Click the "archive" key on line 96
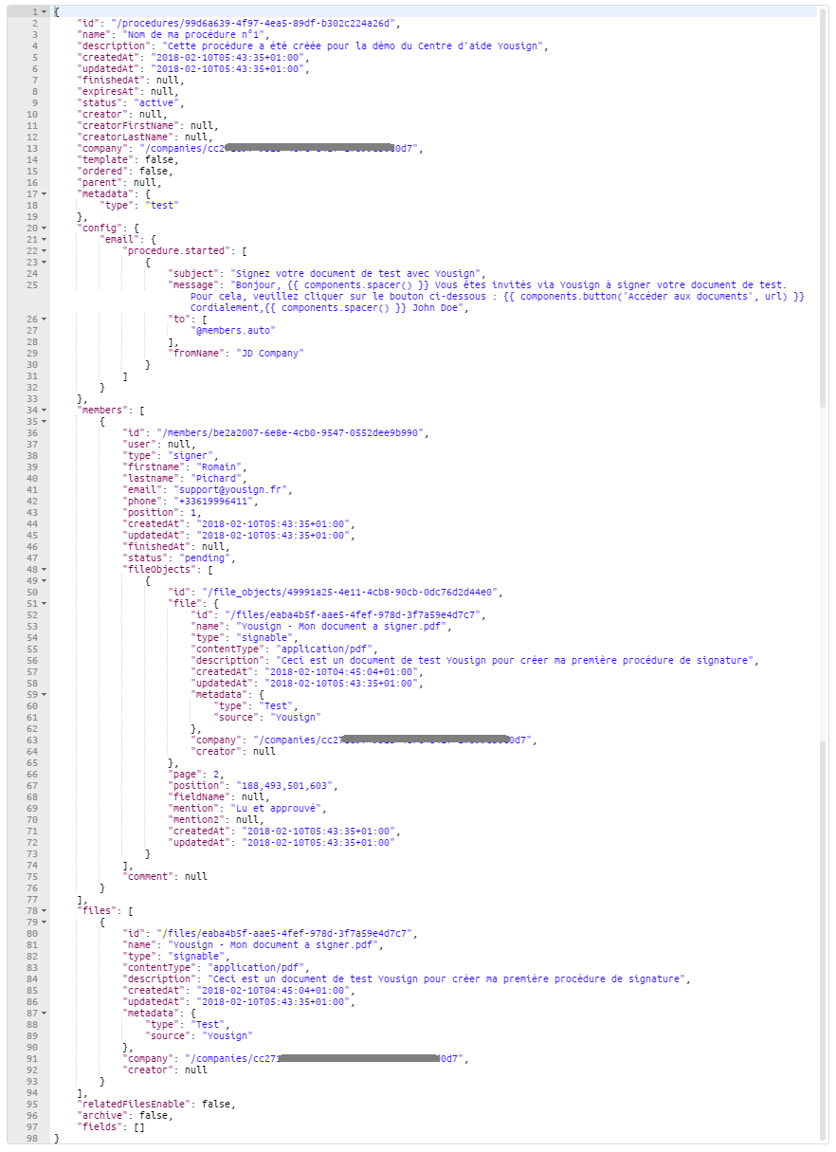The width and height of the screenshot is (836, 1152). tap(100, 1115)
